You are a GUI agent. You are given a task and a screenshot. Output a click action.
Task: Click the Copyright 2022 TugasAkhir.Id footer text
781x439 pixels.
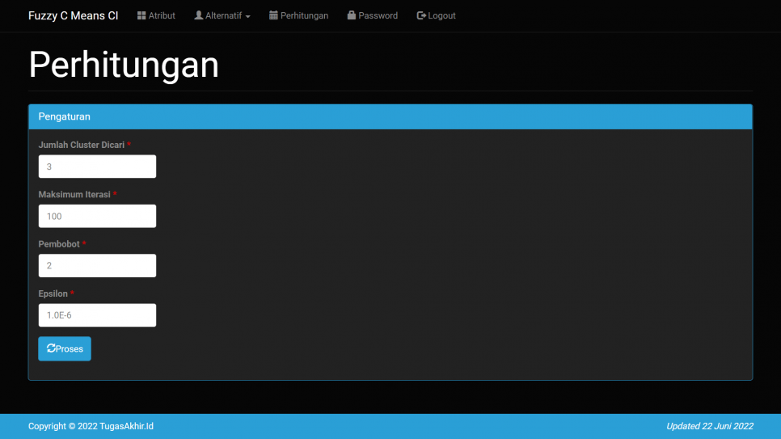pos(91,426)
